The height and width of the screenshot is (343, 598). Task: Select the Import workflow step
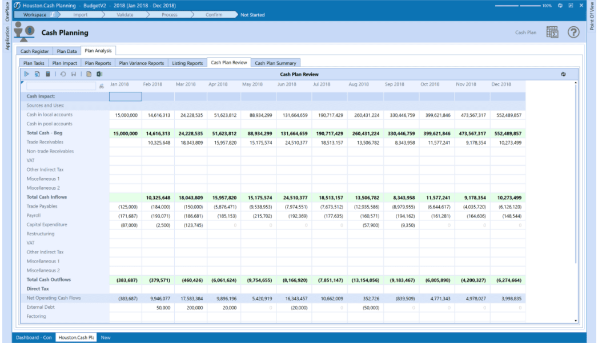[x=80, y=14]
